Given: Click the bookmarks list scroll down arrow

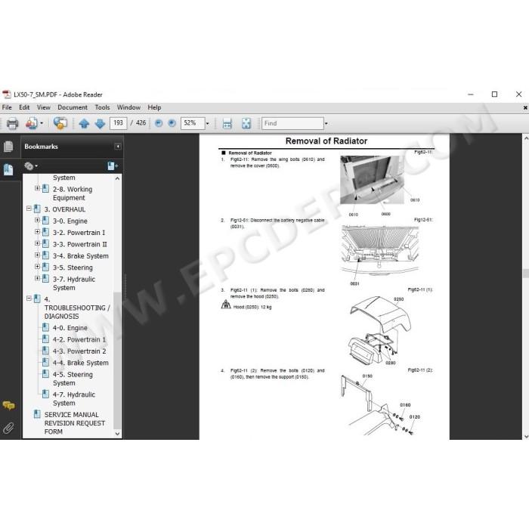Looking at the screenshot, I should (117, 434).
